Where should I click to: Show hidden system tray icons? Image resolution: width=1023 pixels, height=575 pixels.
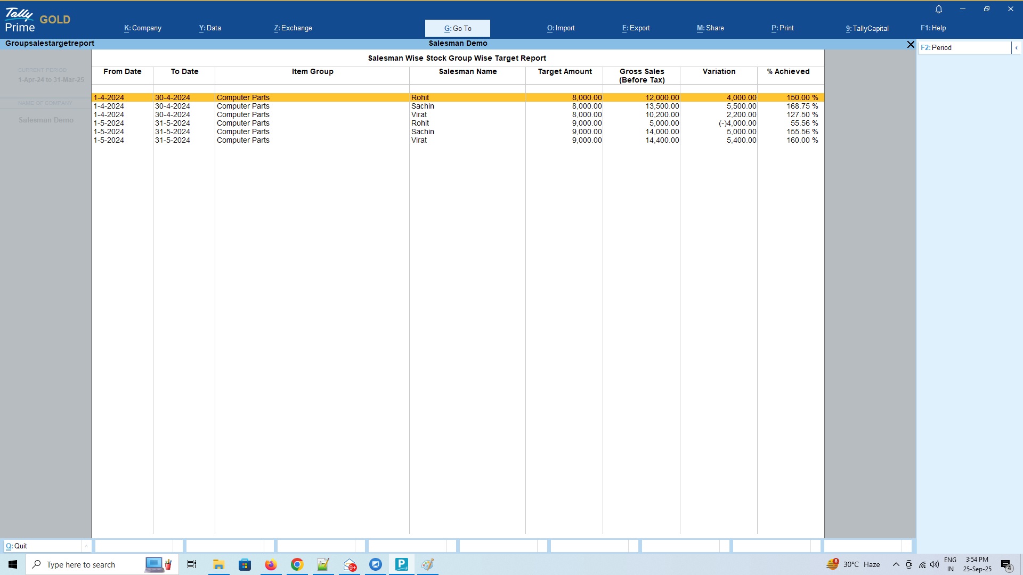pyautogui.click(x=896, y=564)
